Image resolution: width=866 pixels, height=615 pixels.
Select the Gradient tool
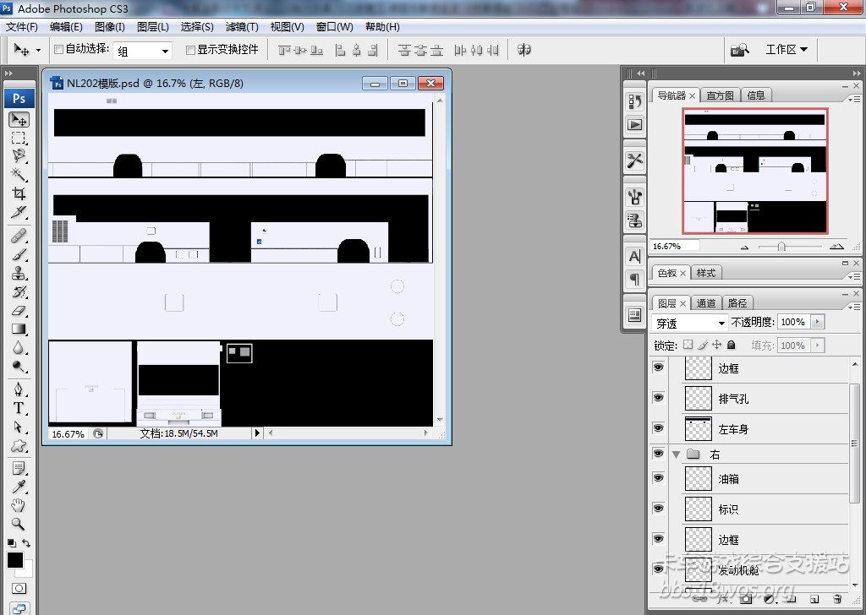pos(19,329)
